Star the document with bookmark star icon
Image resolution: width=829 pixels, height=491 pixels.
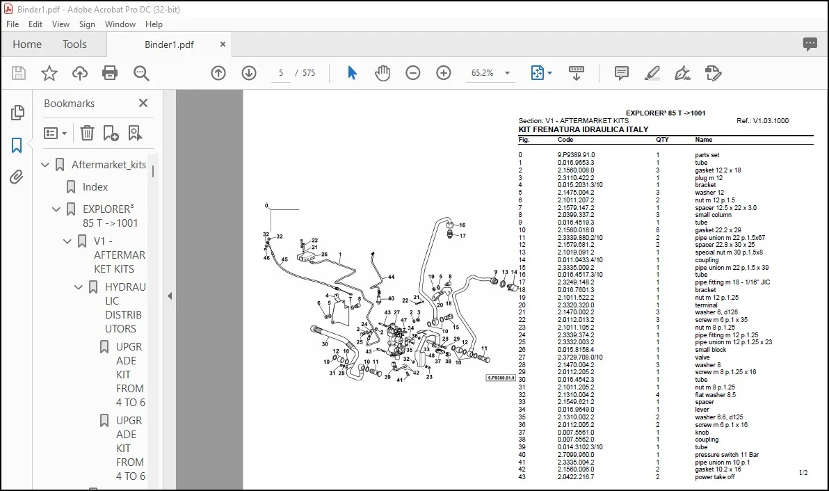pos(49,73)
